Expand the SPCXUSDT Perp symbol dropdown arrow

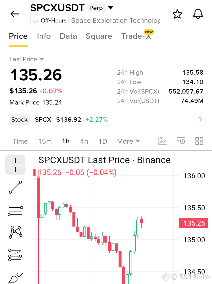point(111,8)
